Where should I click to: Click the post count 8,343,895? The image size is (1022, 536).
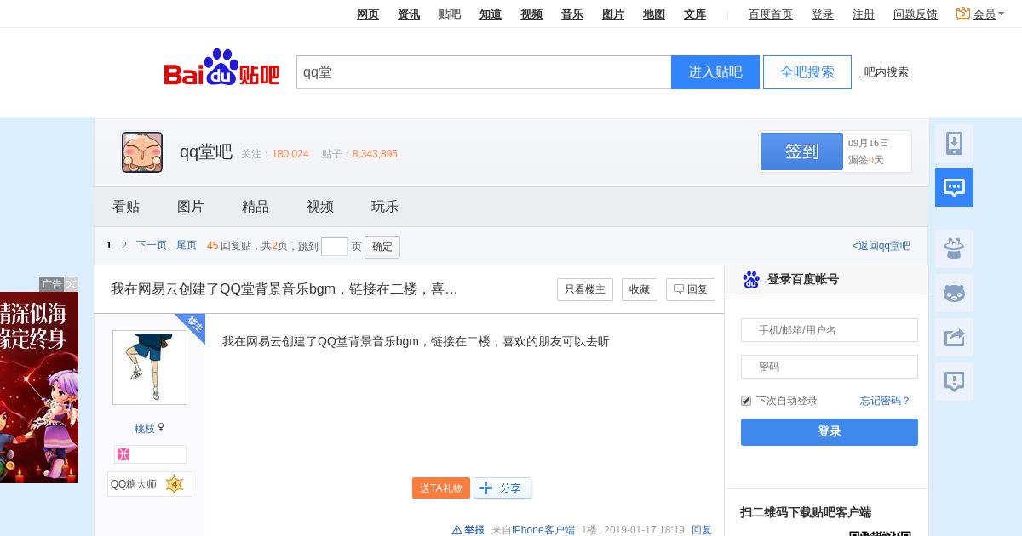pos(375,154)
